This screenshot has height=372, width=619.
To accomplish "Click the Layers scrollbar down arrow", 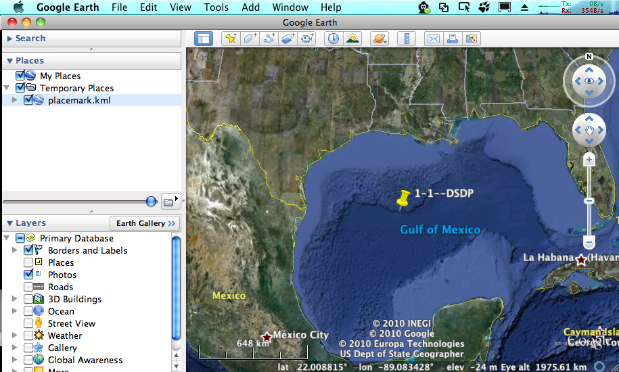I will pos(176,367).
